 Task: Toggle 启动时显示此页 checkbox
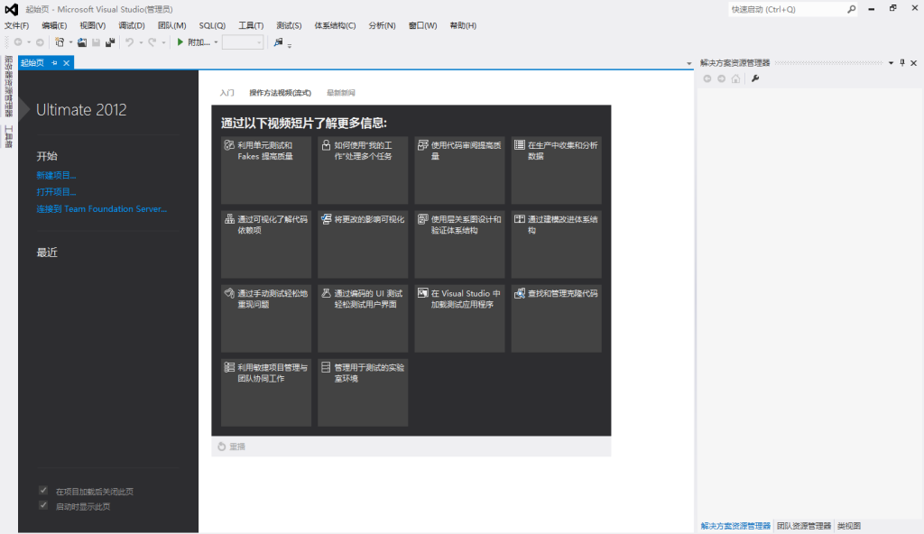pyautogui.click(x=43, y=506)
